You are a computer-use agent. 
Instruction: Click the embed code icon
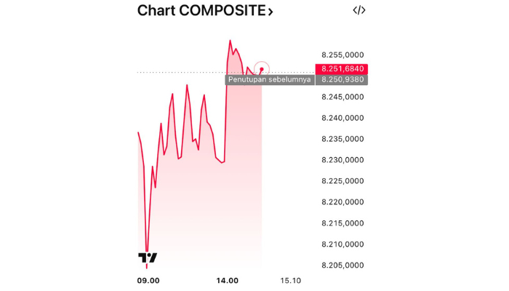[359, 10]
